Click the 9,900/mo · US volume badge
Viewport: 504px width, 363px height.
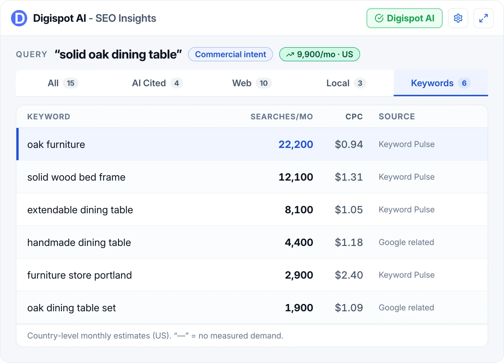[319, 54]
